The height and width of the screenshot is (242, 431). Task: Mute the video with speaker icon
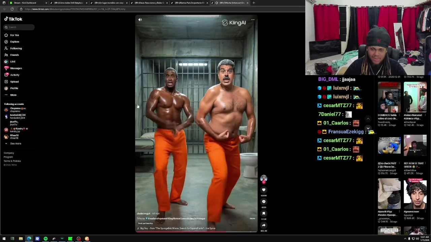pyautogui.click(x=140, y=20)
